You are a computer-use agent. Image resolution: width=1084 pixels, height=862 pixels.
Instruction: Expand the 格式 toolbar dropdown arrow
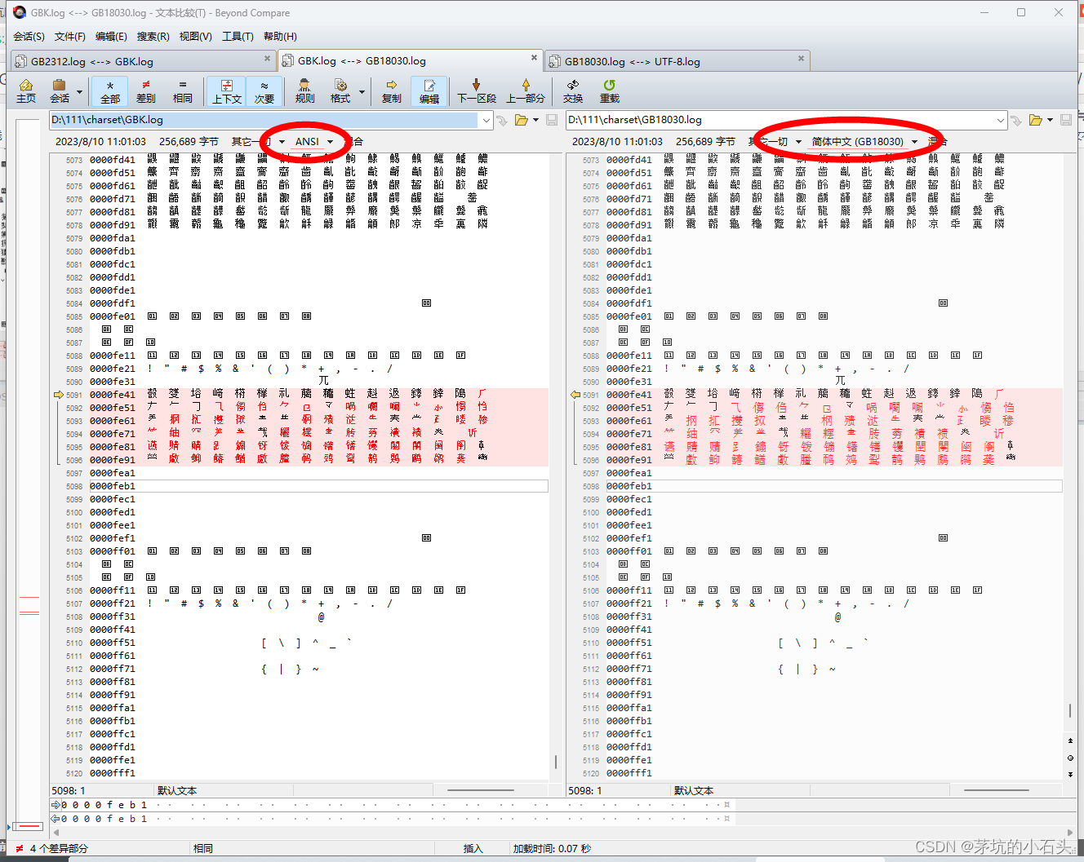click(x=362, y=91)
